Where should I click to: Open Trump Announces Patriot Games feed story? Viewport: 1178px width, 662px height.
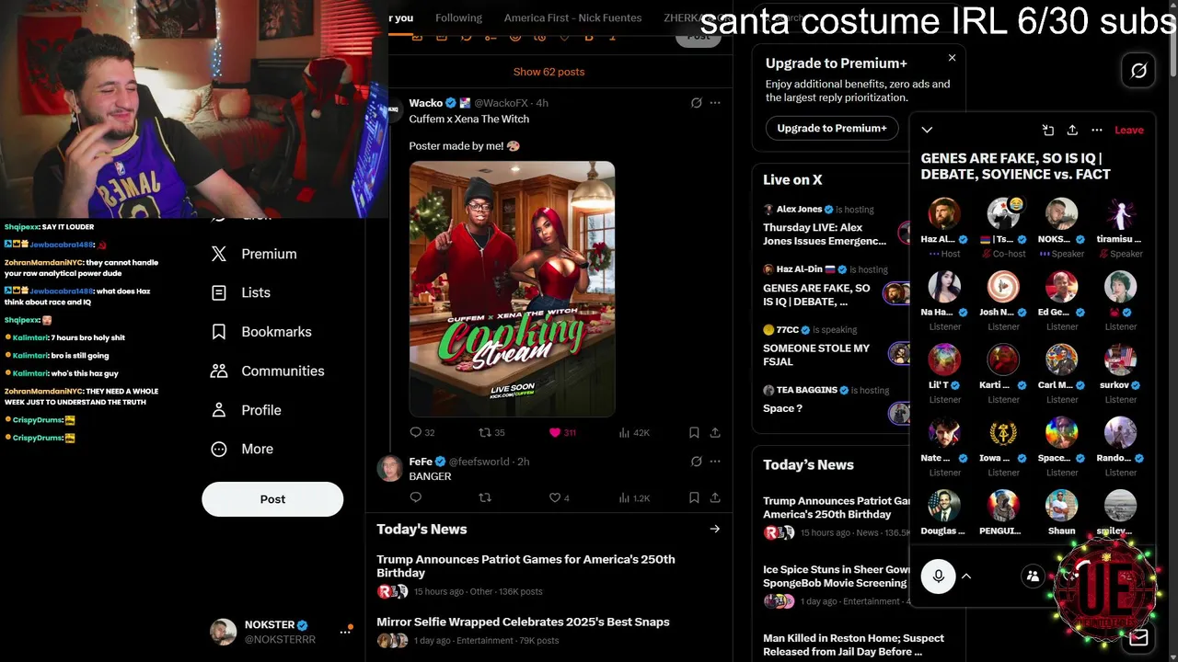tap(549, 576)
